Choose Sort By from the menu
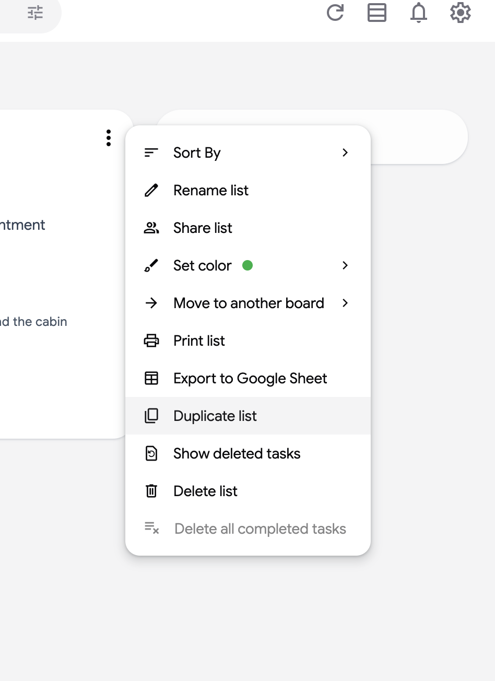 click(x=248, y=152)
